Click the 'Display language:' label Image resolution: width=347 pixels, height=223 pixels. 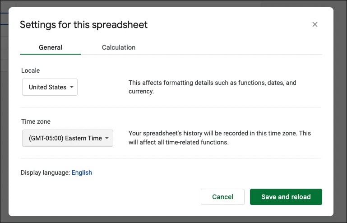tap(46, 172)
